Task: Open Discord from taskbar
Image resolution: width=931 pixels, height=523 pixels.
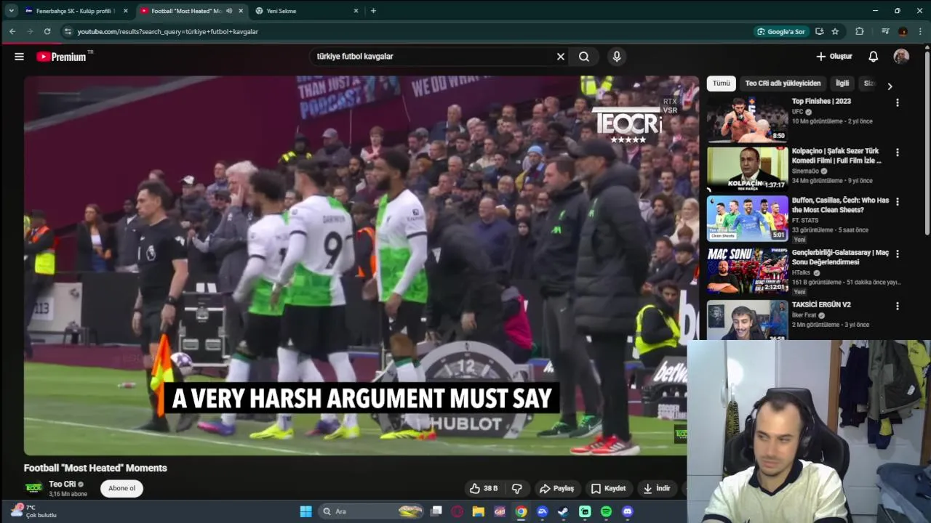Action: coord(628,511)
